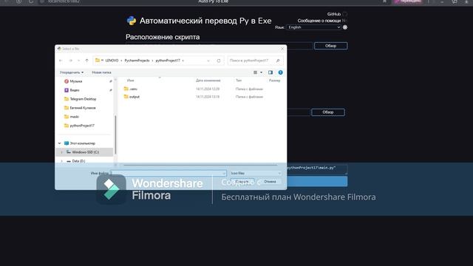Image resolution: width=473 pixels, height=266 pixels.
Task: Expand Windows-SSD (C:) drive node
Action: pyautogui.click(x=61, y=152)
